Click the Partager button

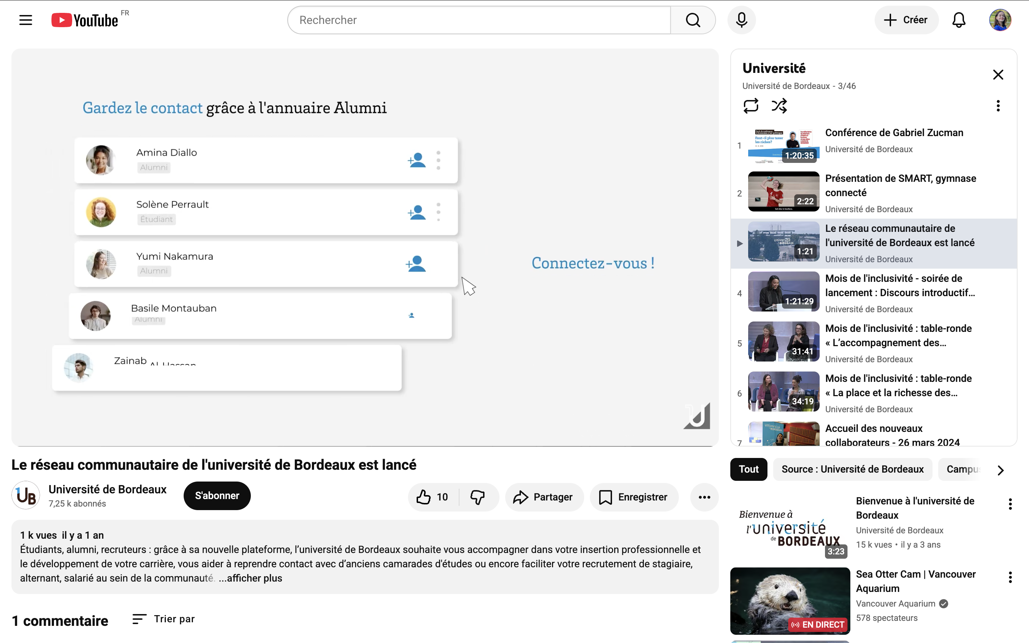pyautogui.click(x=544, y=497)
